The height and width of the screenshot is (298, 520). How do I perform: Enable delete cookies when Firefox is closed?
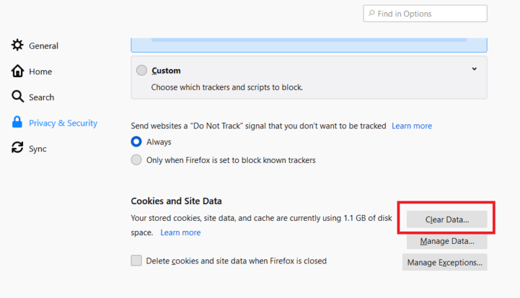tap(136, 261)
